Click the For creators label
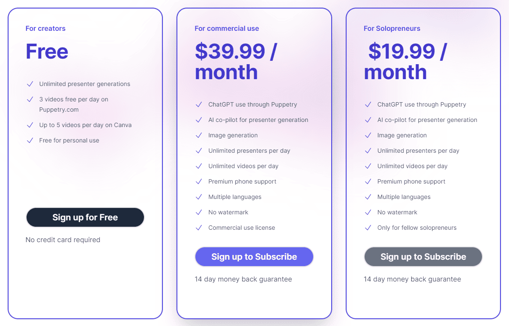Screen dimensions: 509x326 pos(45,28)
